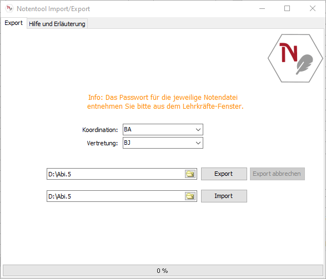Open folder browser for import path

coord(190,196)
